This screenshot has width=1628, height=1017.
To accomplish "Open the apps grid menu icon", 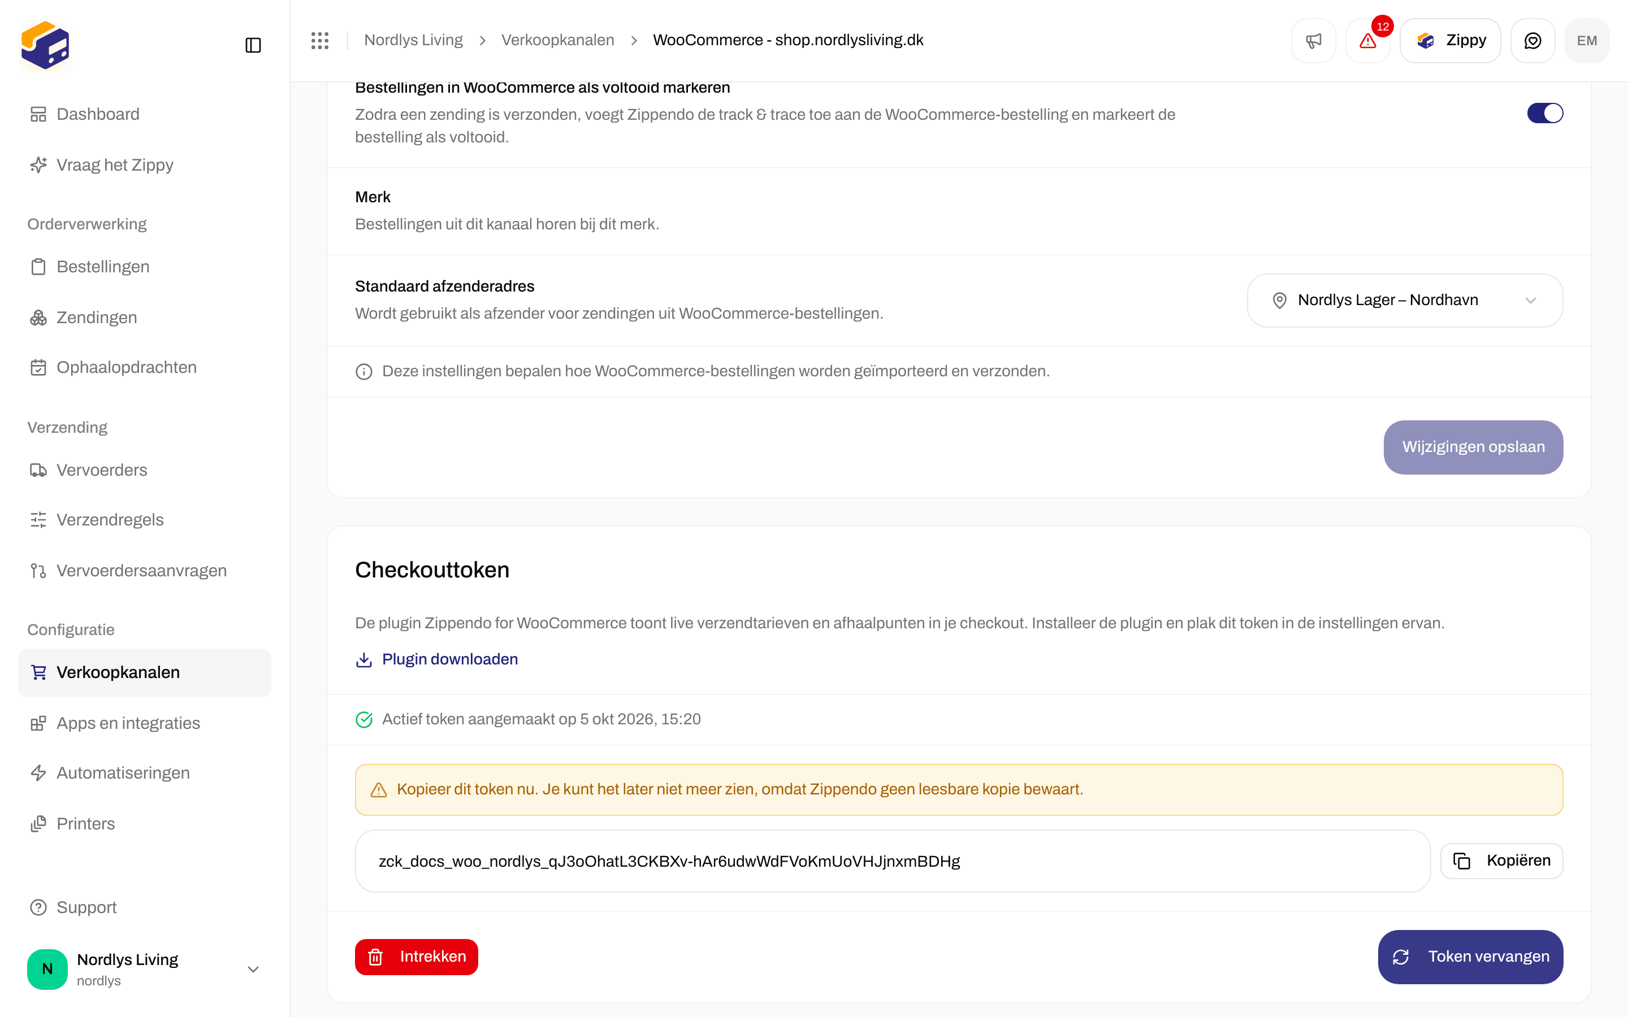I will 319,40.
